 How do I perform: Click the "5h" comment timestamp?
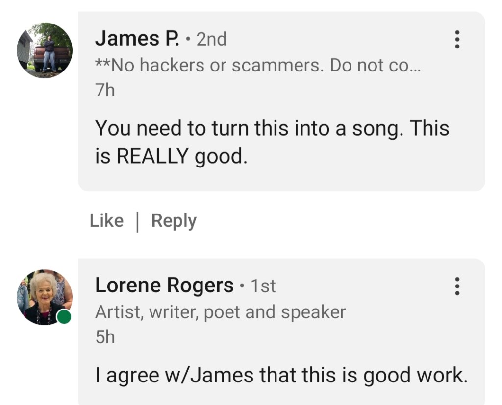[105, 337]
